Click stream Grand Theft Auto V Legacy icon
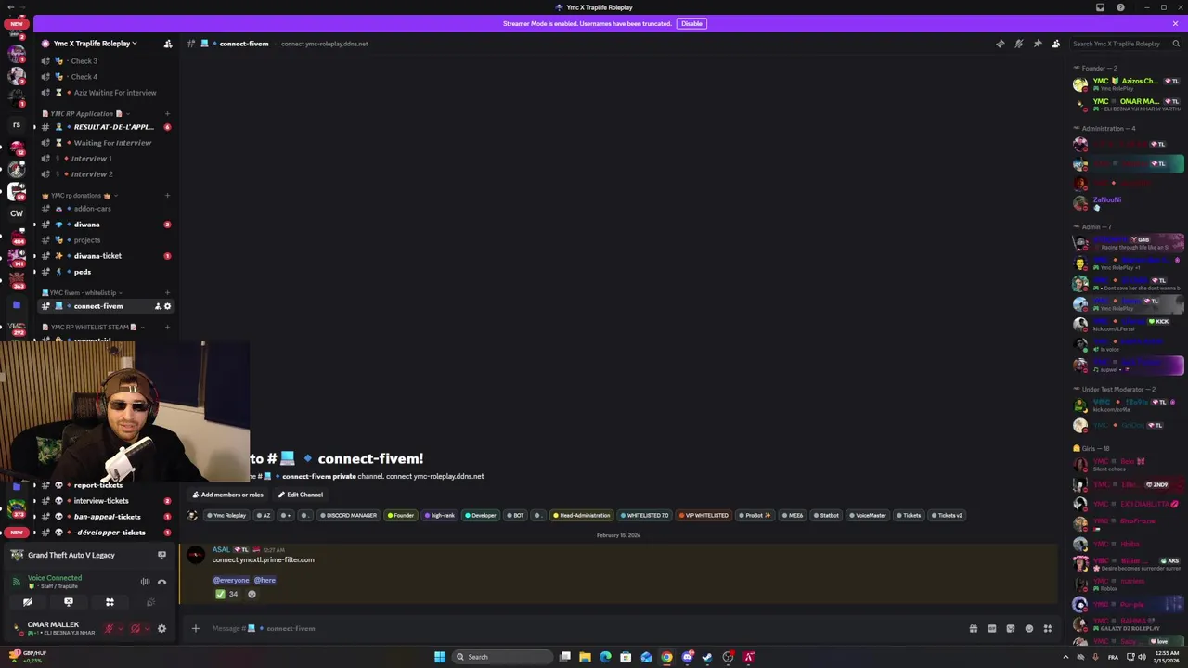The image size is (1188, 668). coord(161,555)
